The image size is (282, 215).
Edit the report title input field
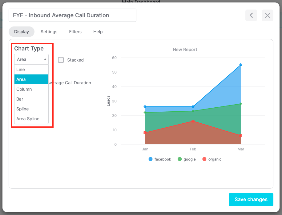(x=72, y=15)
